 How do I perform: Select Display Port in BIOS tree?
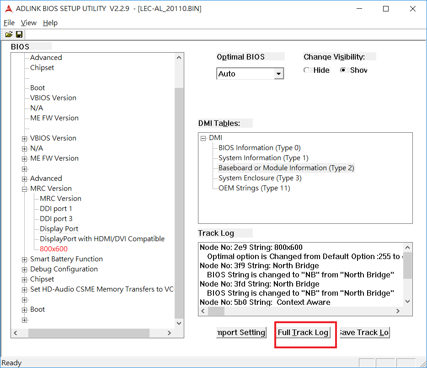tap(59, 229)
